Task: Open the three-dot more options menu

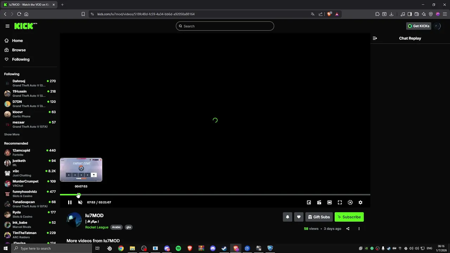Action: [359, 229]
